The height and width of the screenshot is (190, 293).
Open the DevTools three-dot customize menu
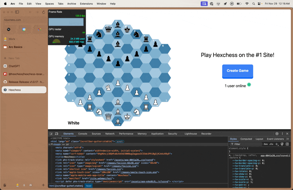pyautogui.click(x=282, y=134)
